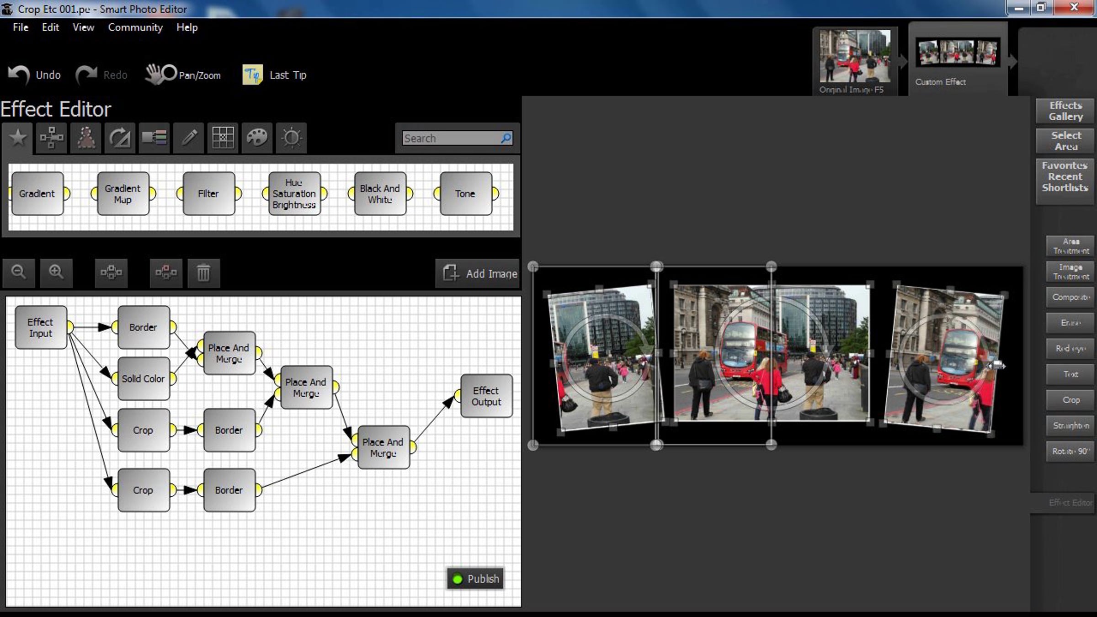Open the File menu

20,27
